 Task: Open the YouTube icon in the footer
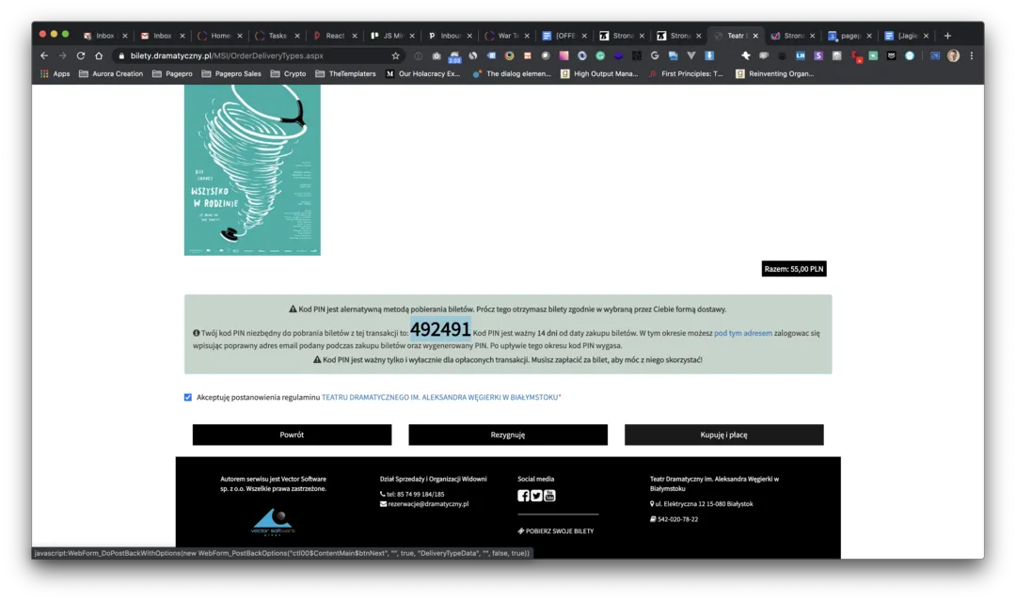(549, 496)
